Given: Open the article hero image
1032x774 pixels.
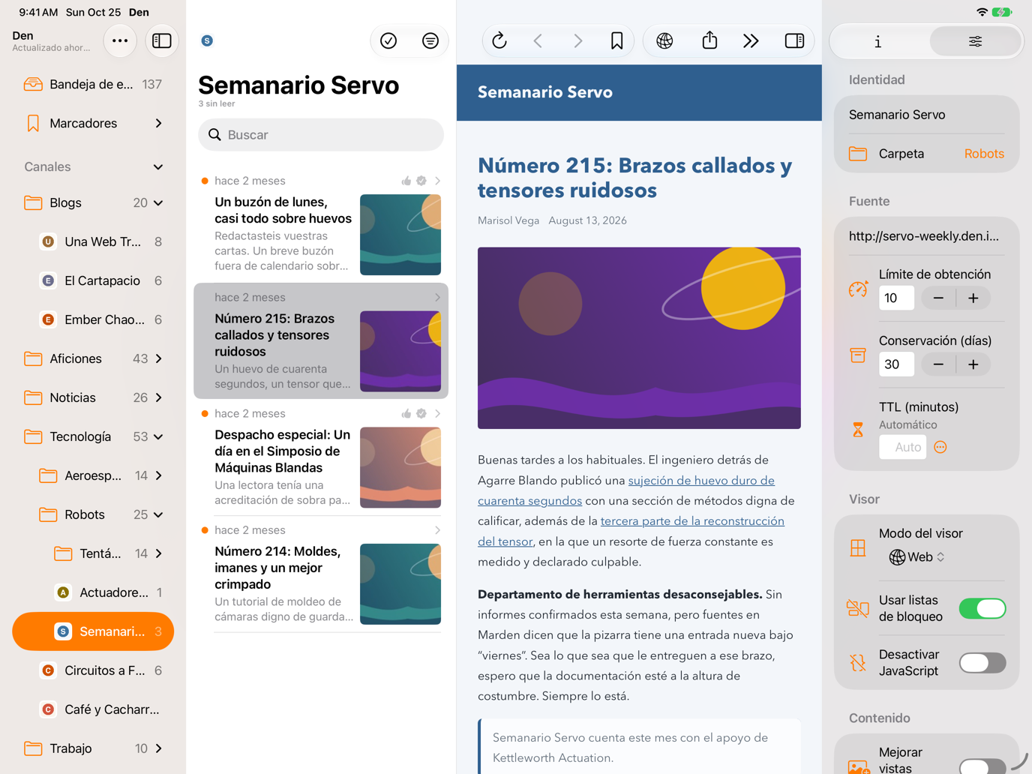Looking at the screenshot, I should point(639,338).
